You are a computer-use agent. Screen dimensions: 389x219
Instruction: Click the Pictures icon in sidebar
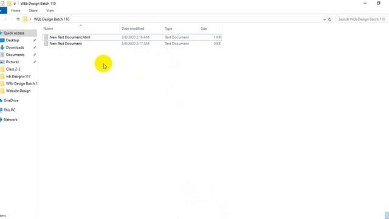click(x=2, y=62)
